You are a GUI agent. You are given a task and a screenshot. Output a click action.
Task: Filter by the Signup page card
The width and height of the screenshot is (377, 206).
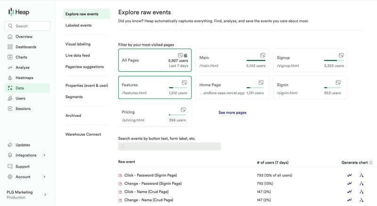310,60
